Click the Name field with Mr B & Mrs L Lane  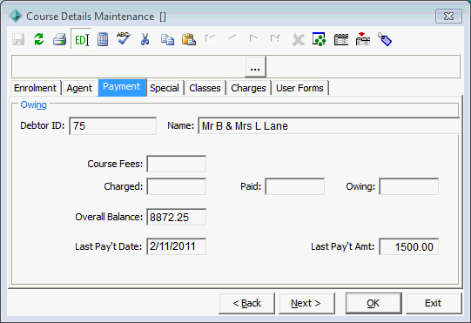tap(328, 126)
